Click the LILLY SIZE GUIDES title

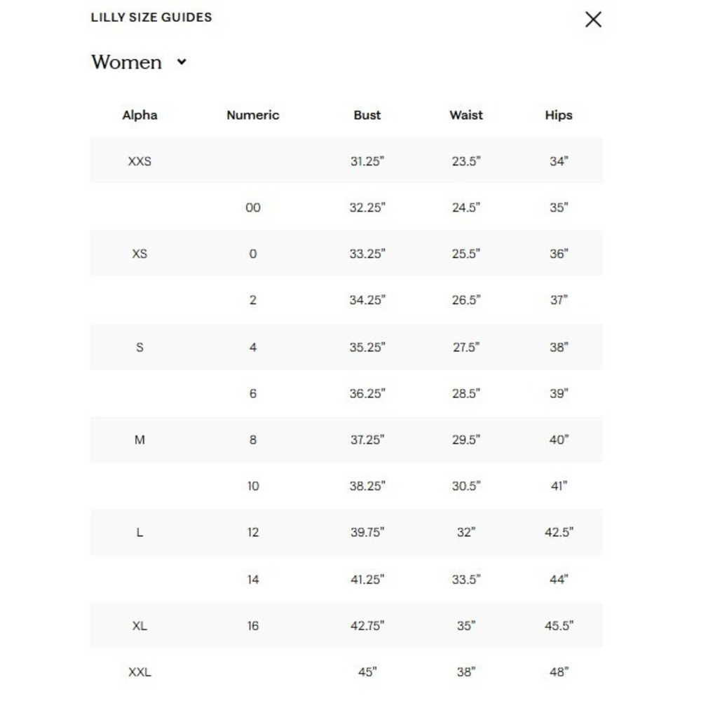pos(151,18)
